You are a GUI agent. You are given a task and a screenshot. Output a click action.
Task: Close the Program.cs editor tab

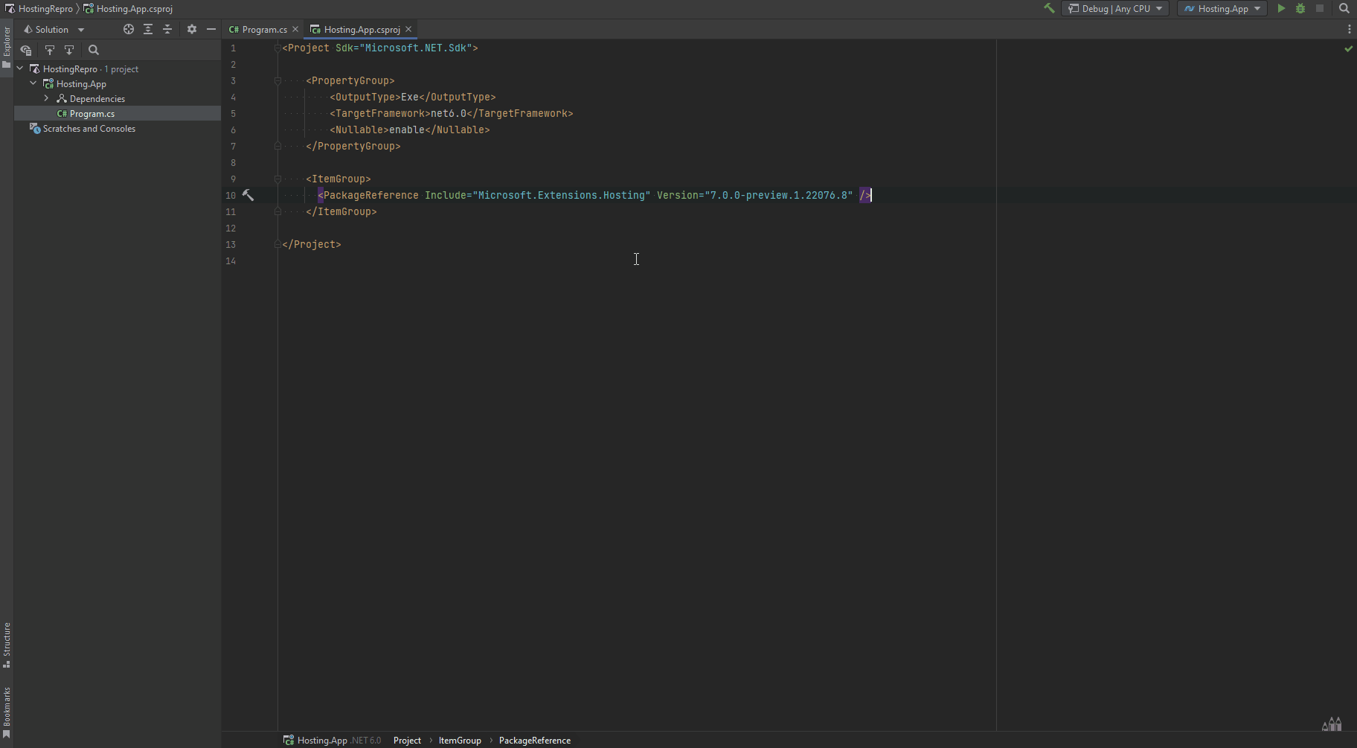click(x=295, y=29)
